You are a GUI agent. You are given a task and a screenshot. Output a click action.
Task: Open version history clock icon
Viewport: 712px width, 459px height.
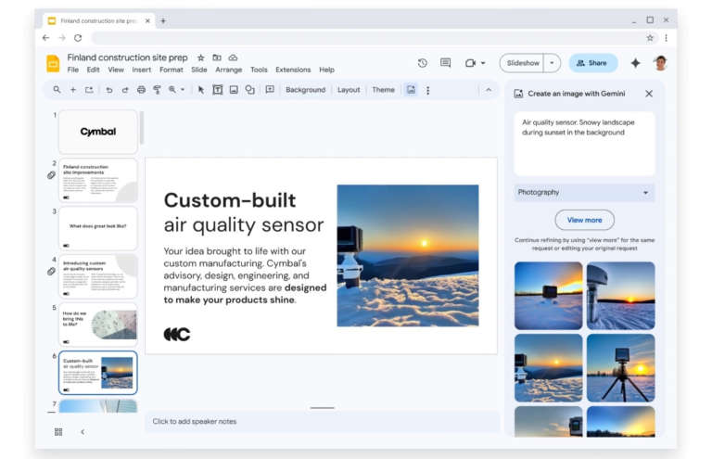[x=423, y=63]
